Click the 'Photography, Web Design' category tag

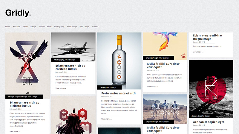pyautogui.click(x=66, y=60)
